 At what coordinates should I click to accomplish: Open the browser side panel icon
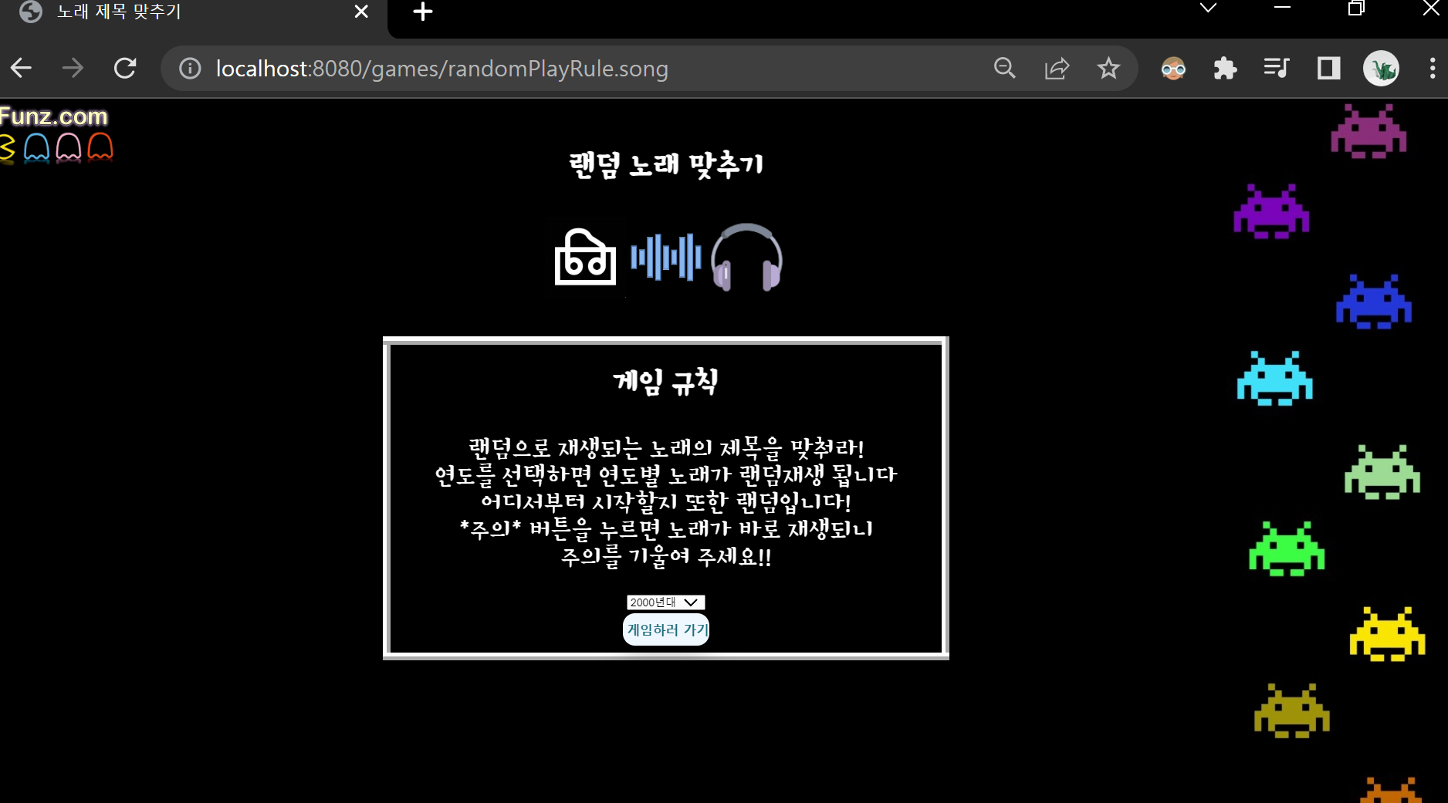click(1328, 68)
